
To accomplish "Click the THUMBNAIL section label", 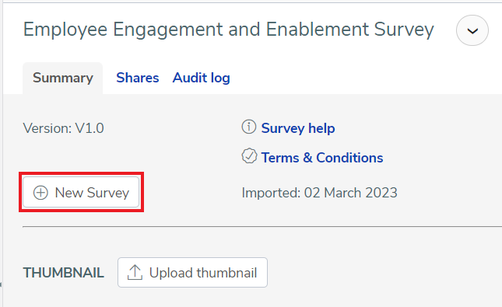I will [63, 273].
